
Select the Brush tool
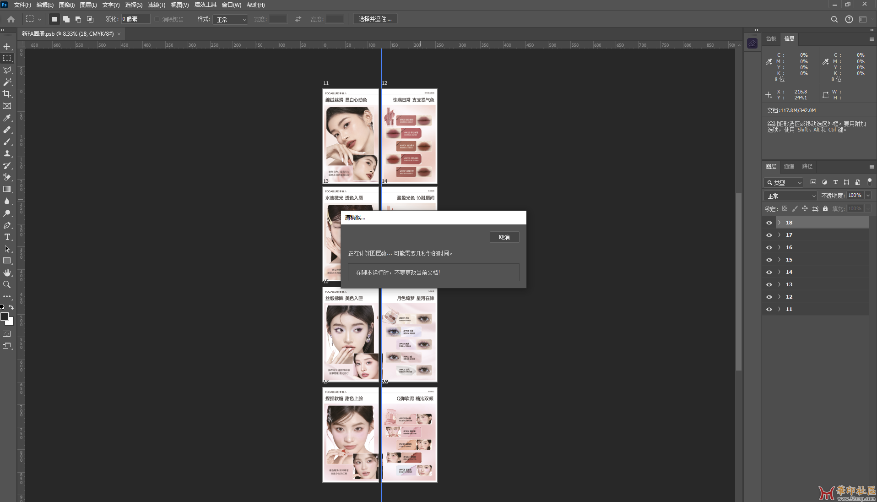click(7, 142)
